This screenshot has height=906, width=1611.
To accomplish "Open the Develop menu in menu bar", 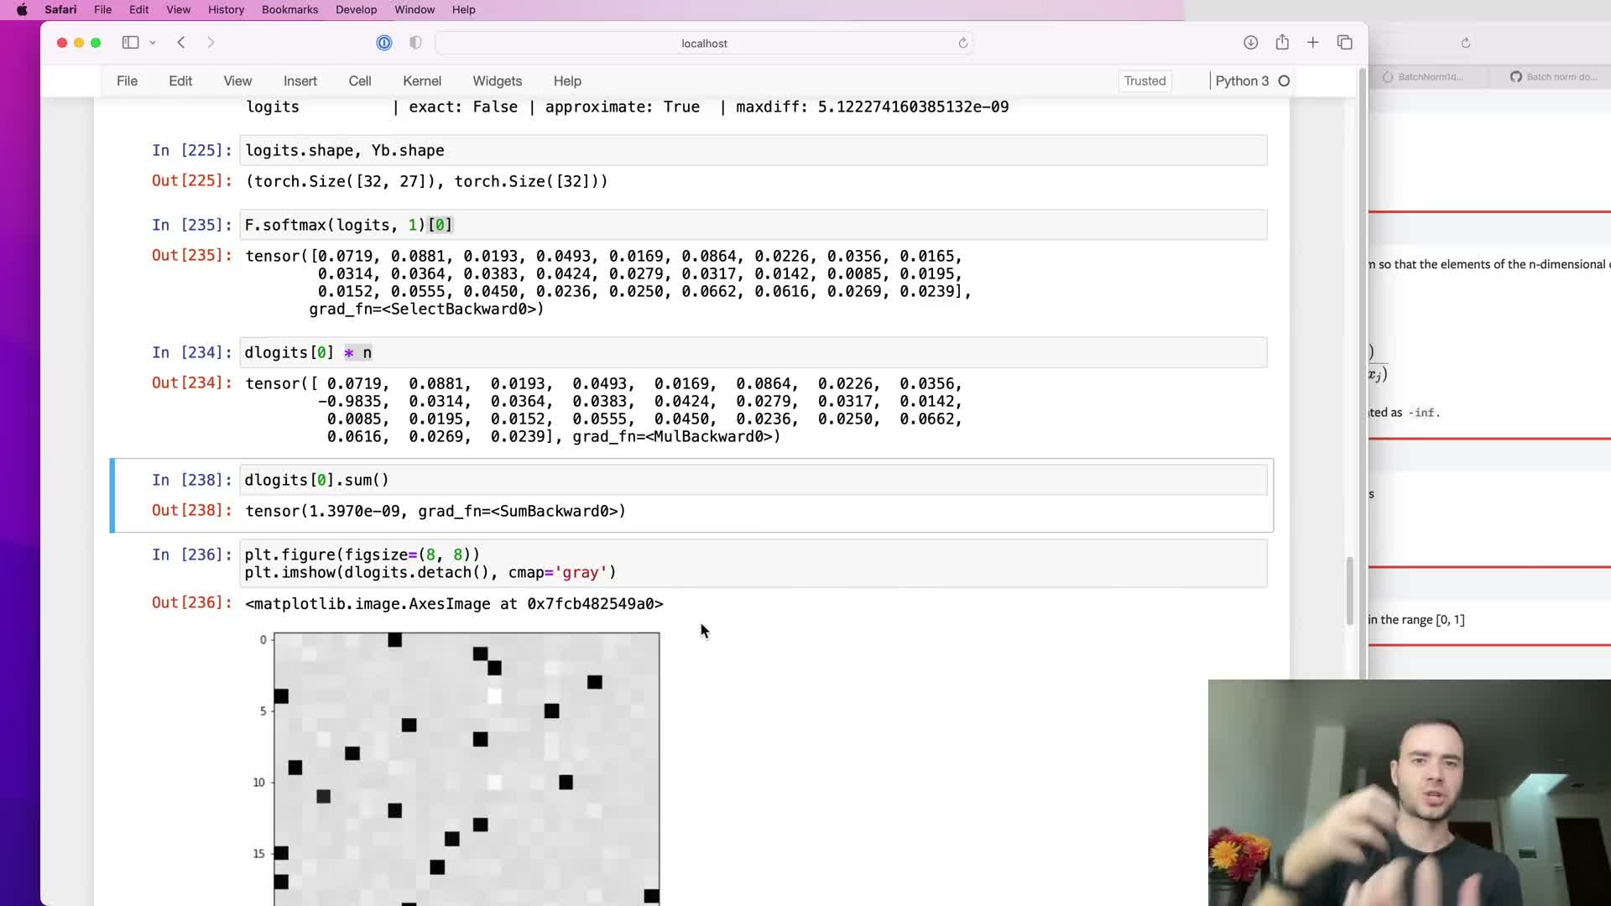I will tap(356, 10).
